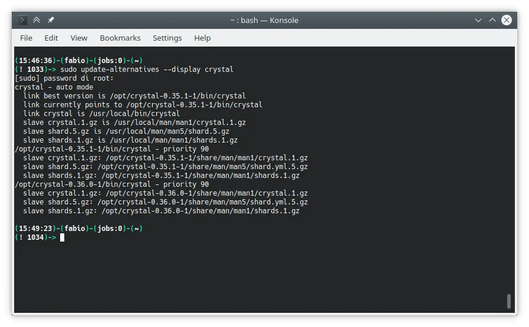Image resolution: width=529 pixels, height=327 pixels.
Task: Click the 'link currently points to' line
Action: point(143,105)
